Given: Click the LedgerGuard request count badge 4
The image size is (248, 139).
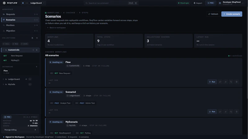Looking at the screenshot, I should coord(30,79).
